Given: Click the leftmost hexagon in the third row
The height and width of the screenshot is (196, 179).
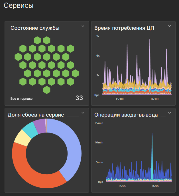Looking at the screenshot, I should 19,57.
